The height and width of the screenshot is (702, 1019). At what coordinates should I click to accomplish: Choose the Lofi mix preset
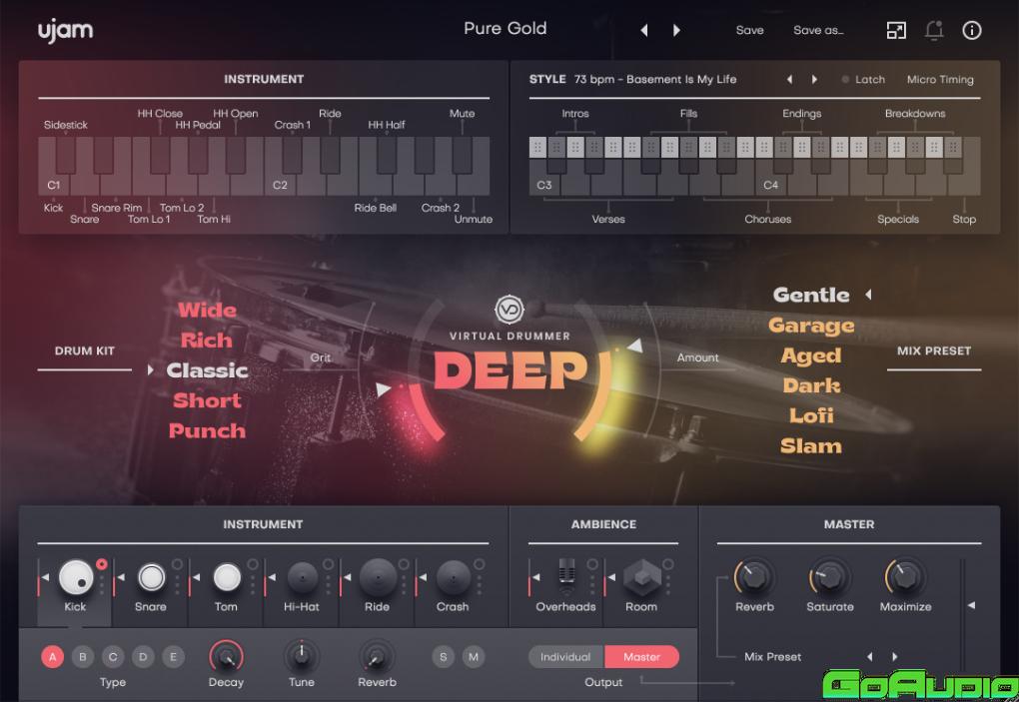[811, 415]
